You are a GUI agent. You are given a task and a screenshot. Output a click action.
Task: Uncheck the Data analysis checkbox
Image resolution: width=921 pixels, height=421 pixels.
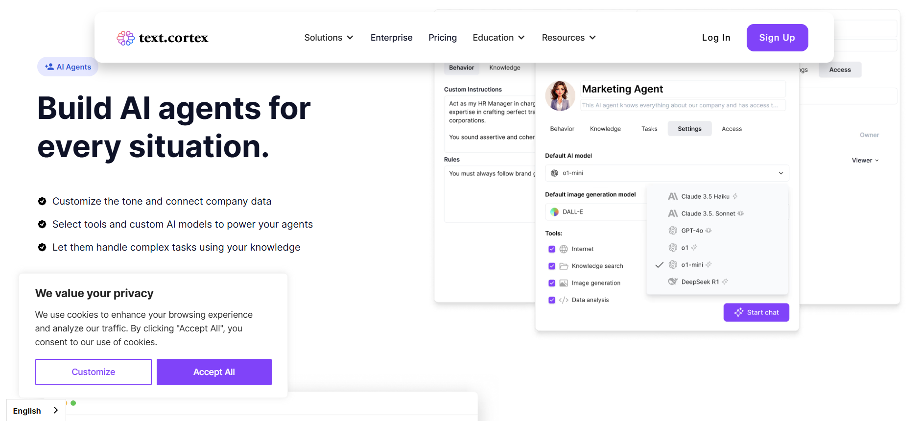(x=552, y=300)
